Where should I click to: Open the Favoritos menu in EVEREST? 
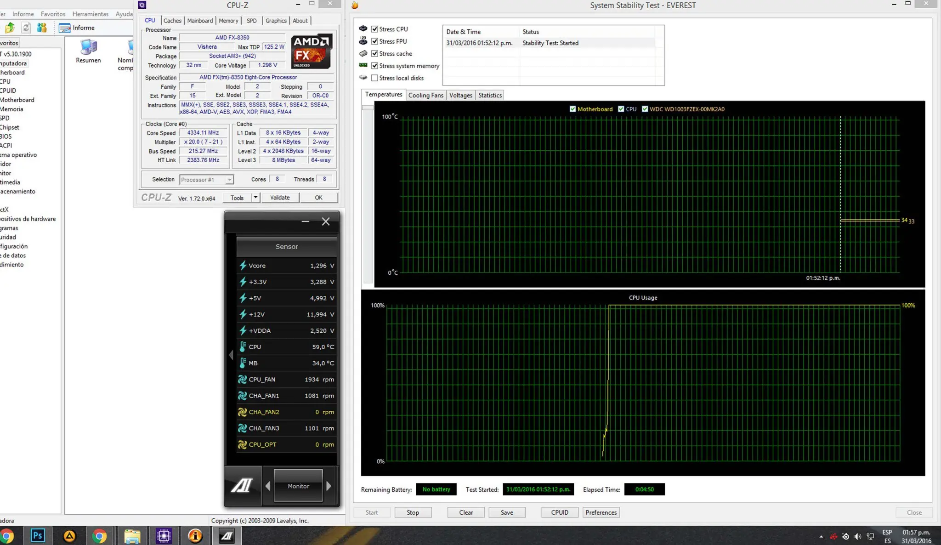[x=53, y=14]
